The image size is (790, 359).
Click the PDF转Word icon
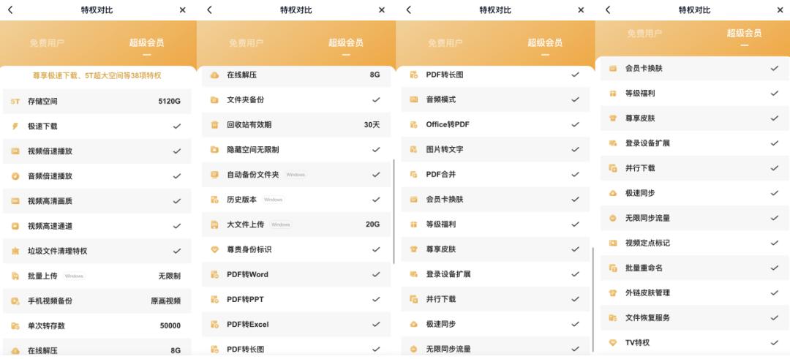[x=214, y=274]
